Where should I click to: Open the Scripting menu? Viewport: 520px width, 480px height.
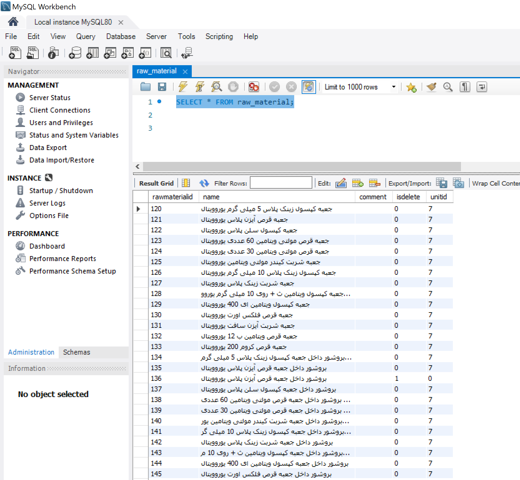coord(219,36)
